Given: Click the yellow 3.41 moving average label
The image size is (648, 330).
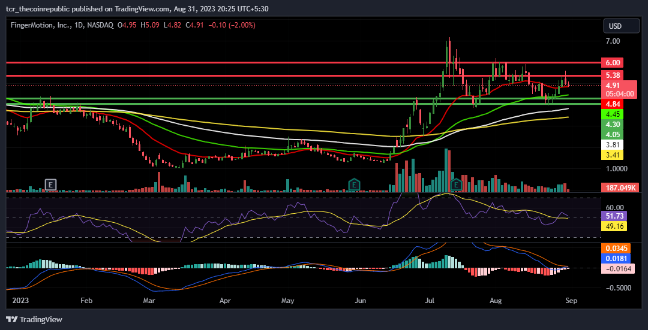Looking at the screenshot, I should (x=613, y=155).
